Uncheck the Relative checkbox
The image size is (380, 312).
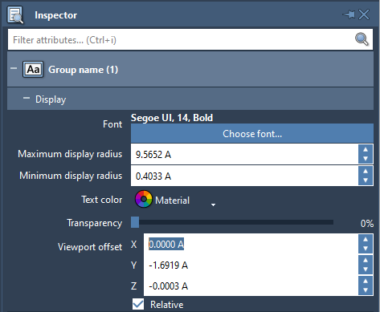[x=138, y=304]
